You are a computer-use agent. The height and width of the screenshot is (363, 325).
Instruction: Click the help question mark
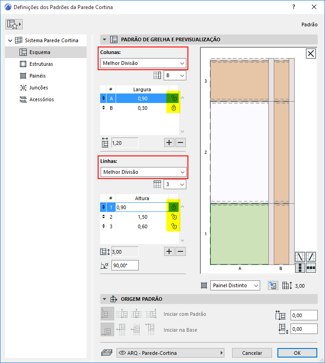tap(294, 7)
